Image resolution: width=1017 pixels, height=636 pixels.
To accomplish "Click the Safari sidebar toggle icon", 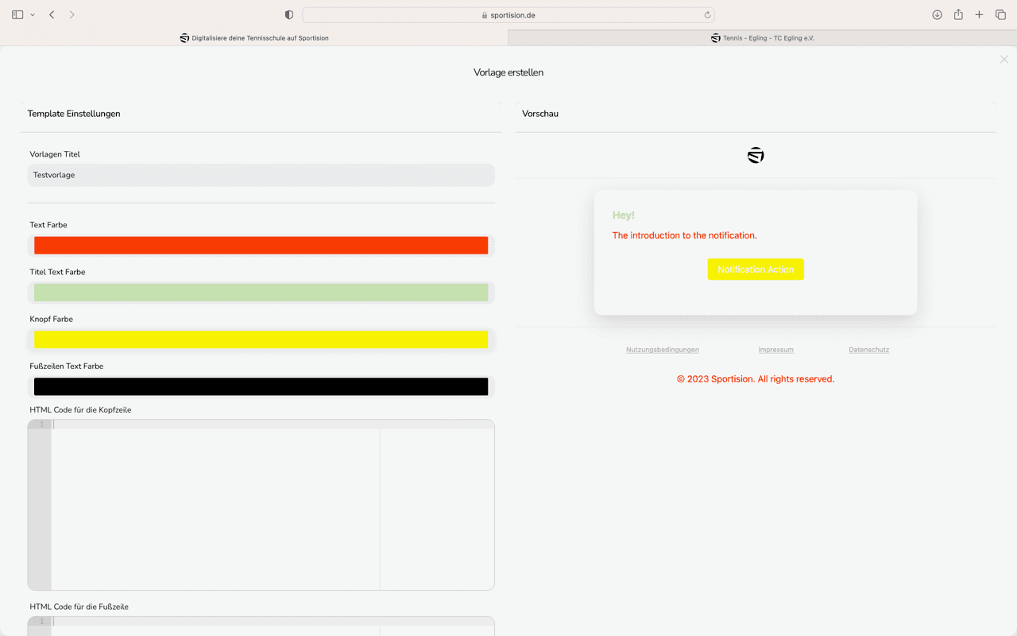I will [17, 15].
